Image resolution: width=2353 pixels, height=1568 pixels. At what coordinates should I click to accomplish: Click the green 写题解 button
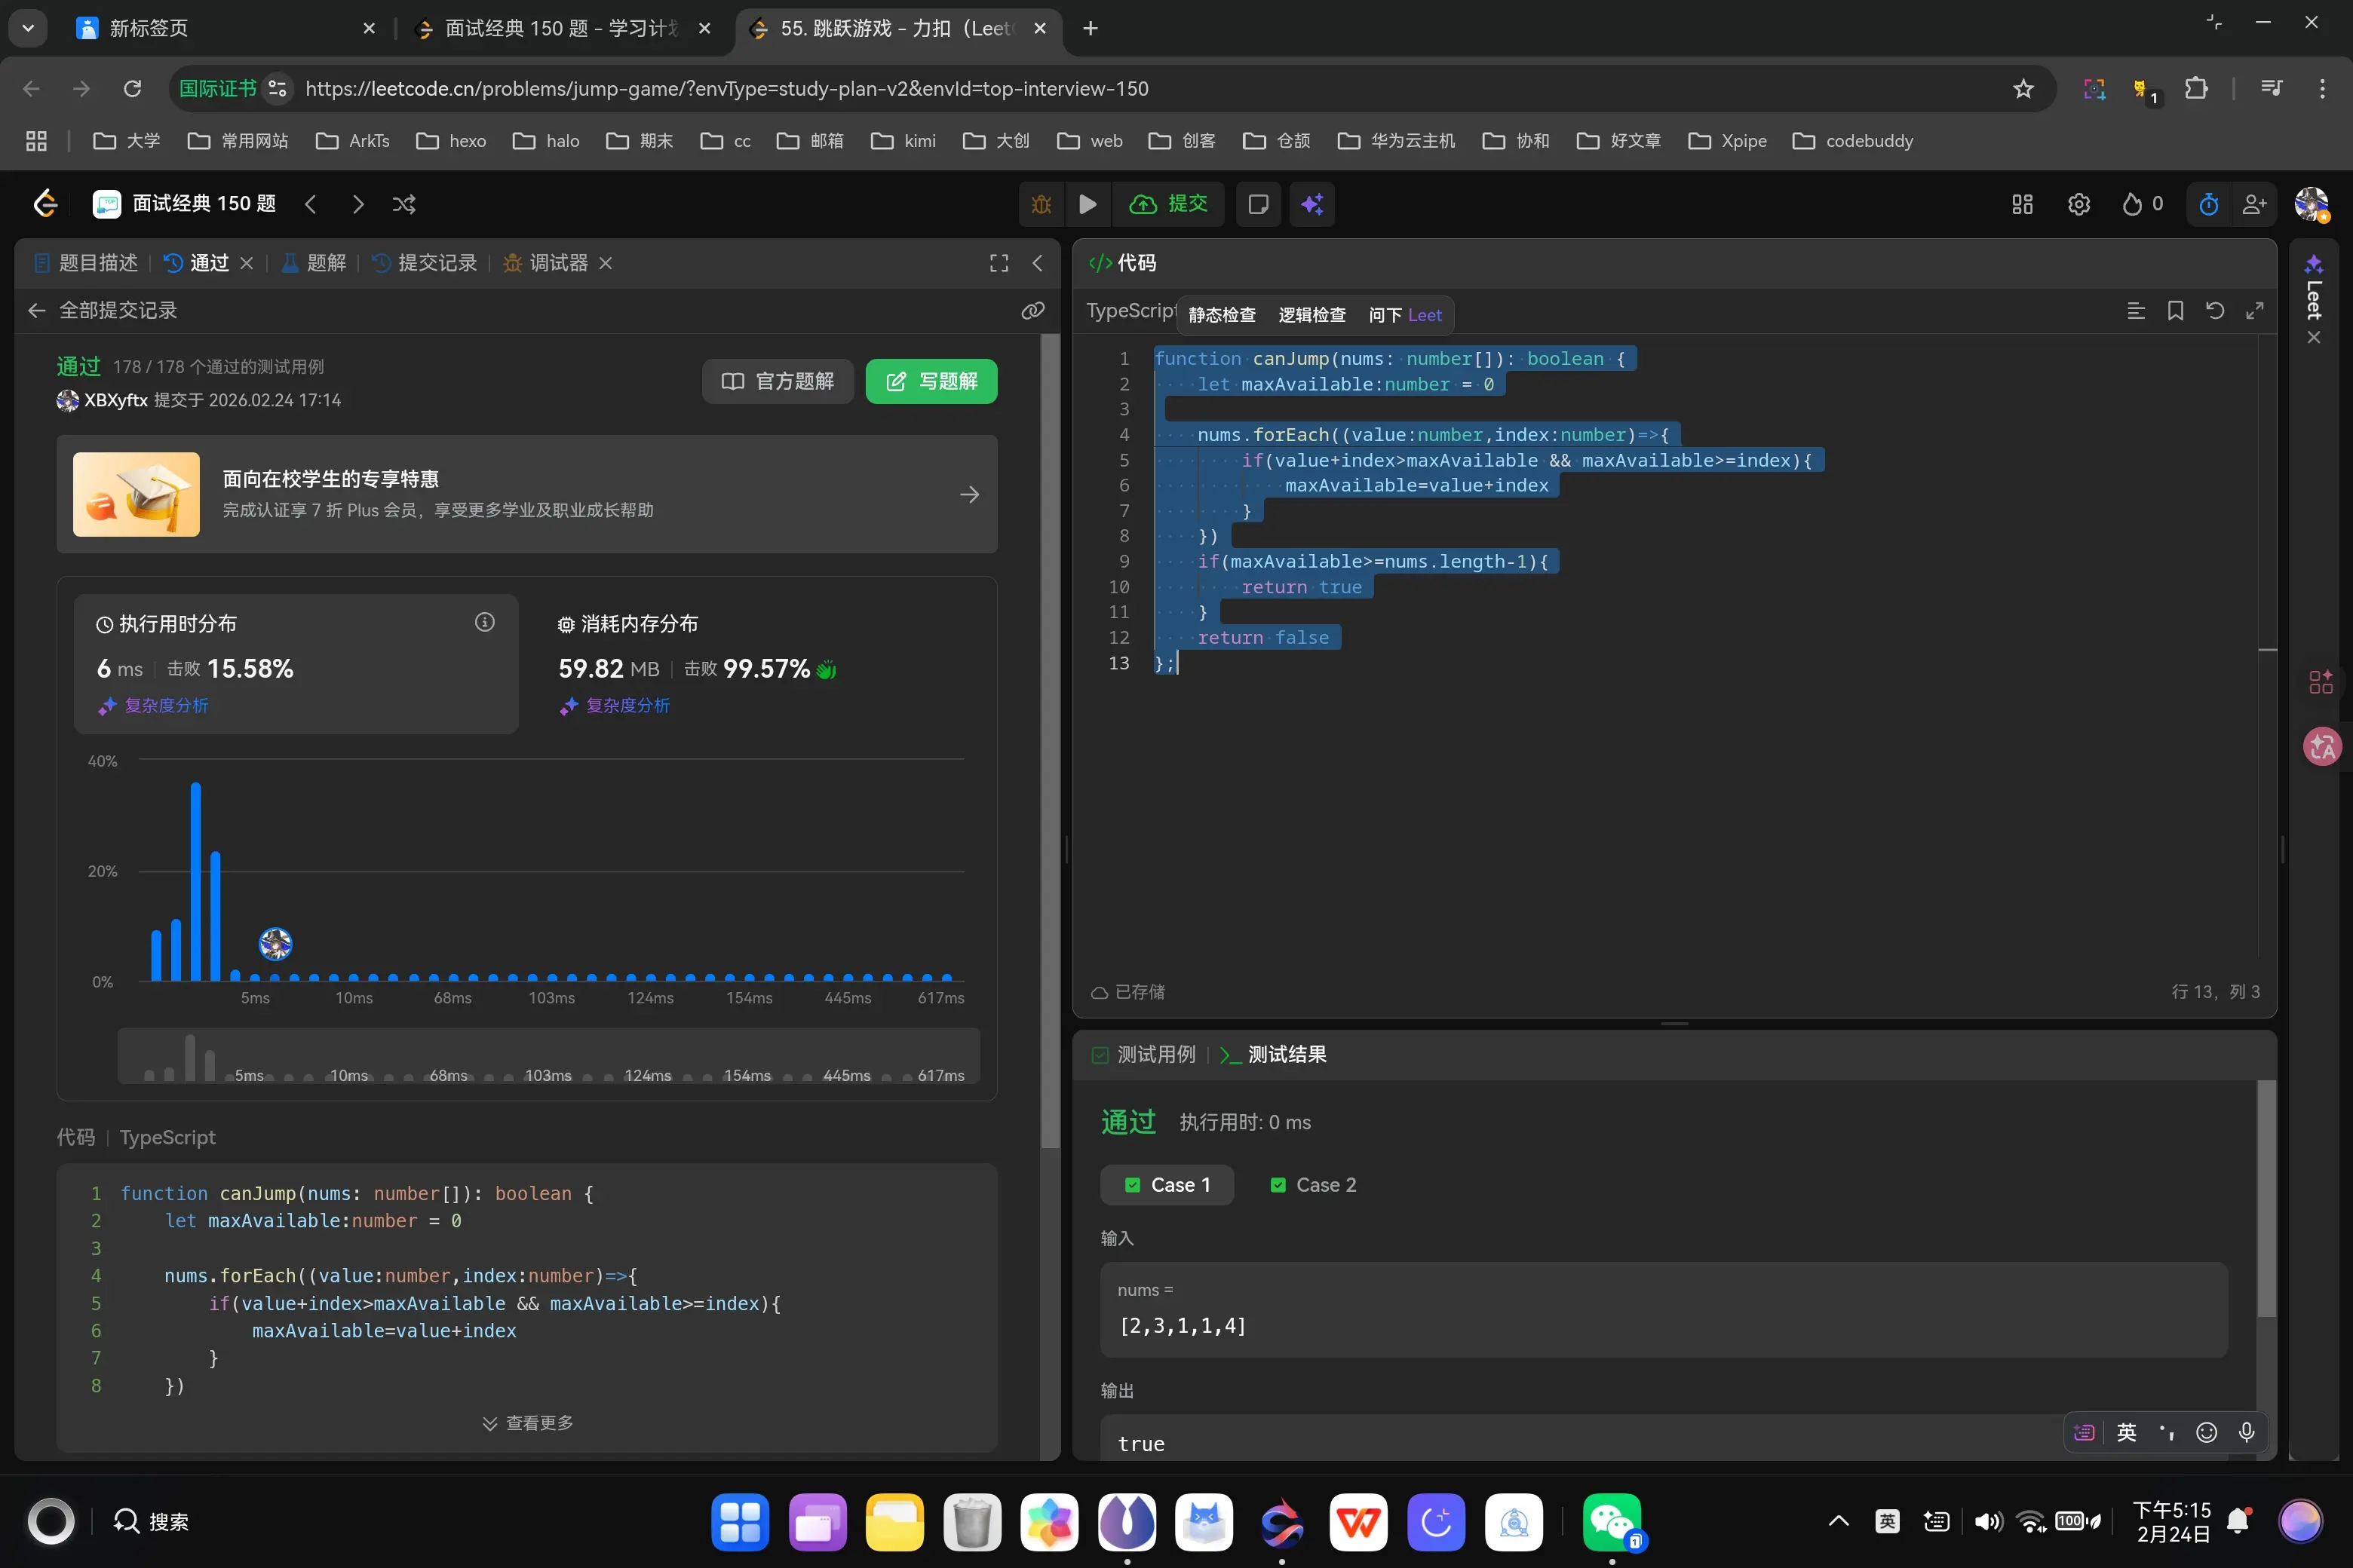coord(931,381)
